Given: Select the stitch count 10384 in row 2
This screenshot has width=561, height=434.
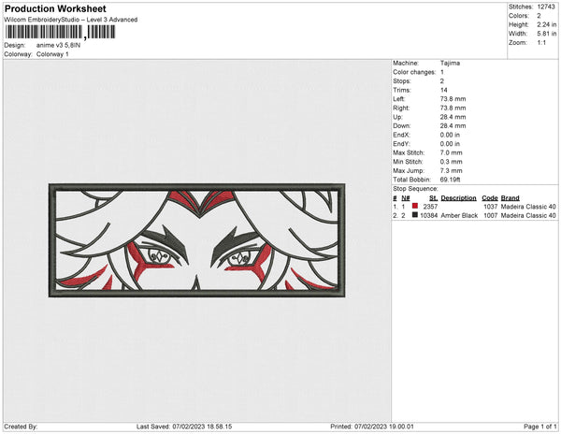Looking at the screenshot, I should tap(429, 215).
